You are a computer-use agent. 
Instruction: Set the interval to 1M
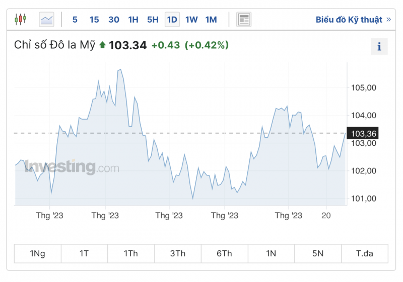pyautogui.click(x=211, y=20)
